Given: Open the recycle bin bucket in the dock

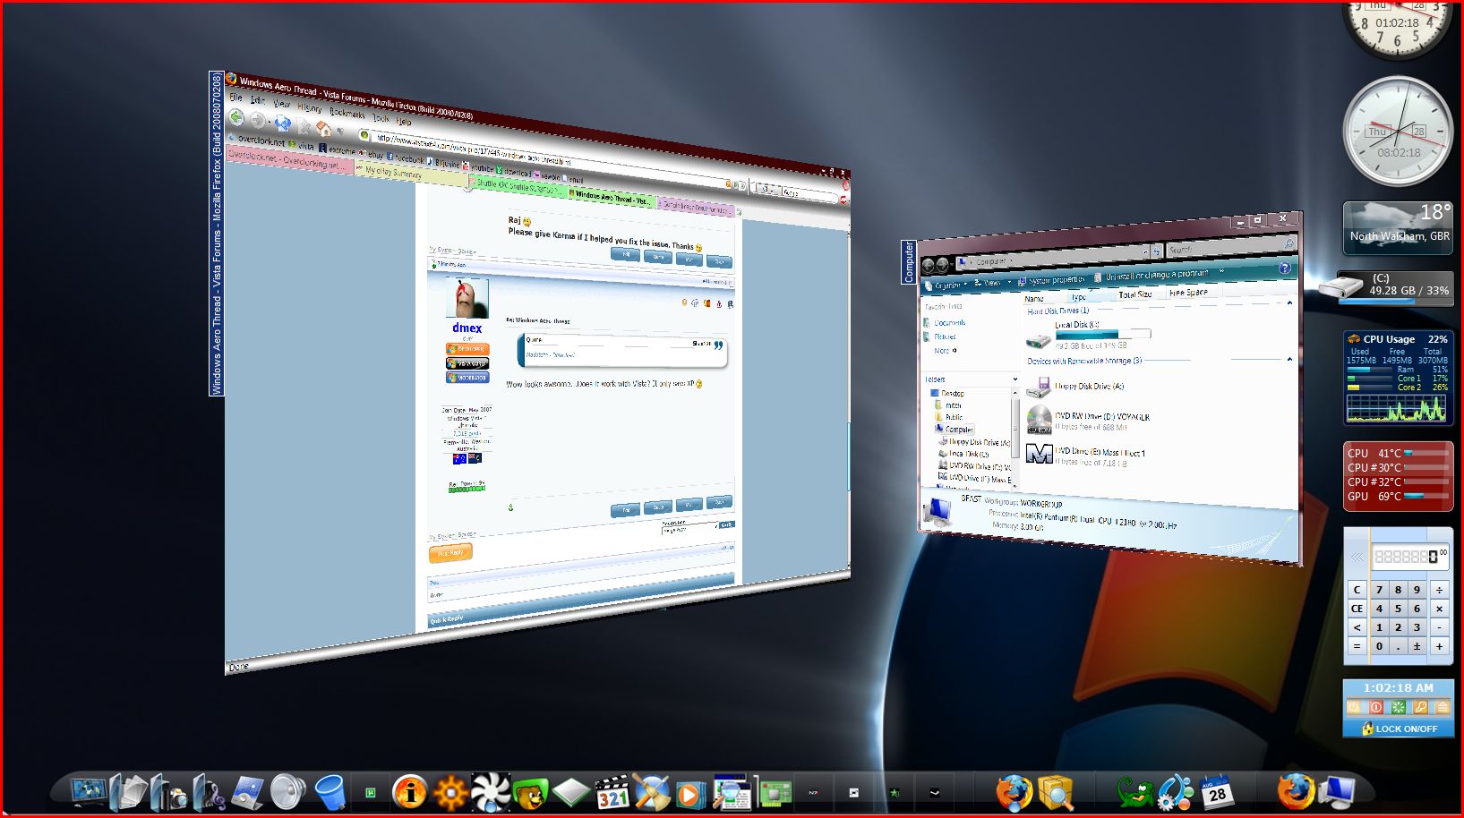Looking at the screenshot, I should (x=330, y=792).
